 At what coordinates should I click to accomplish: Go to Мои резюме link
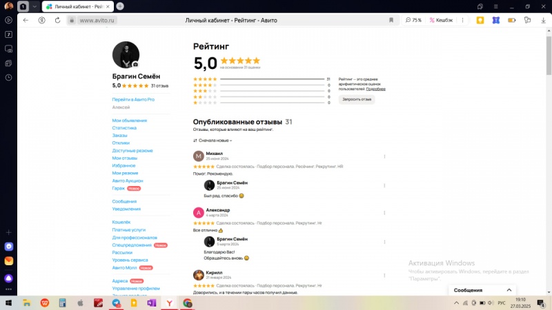point(125,173)
